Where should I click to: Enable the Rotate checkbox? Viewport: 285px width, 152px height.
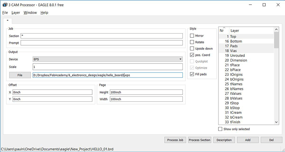click(x=192, y=42)
